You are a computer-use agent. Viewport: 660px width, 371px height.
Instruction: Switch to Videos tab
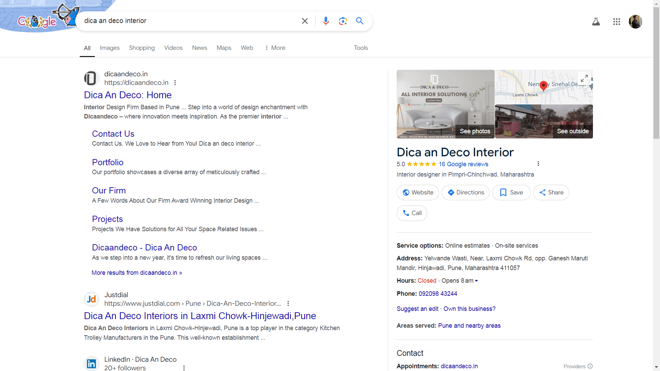click(x=173, y=48)
